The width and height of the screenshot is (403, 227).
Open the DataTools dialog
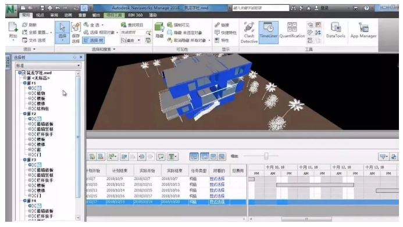point(336,31)
